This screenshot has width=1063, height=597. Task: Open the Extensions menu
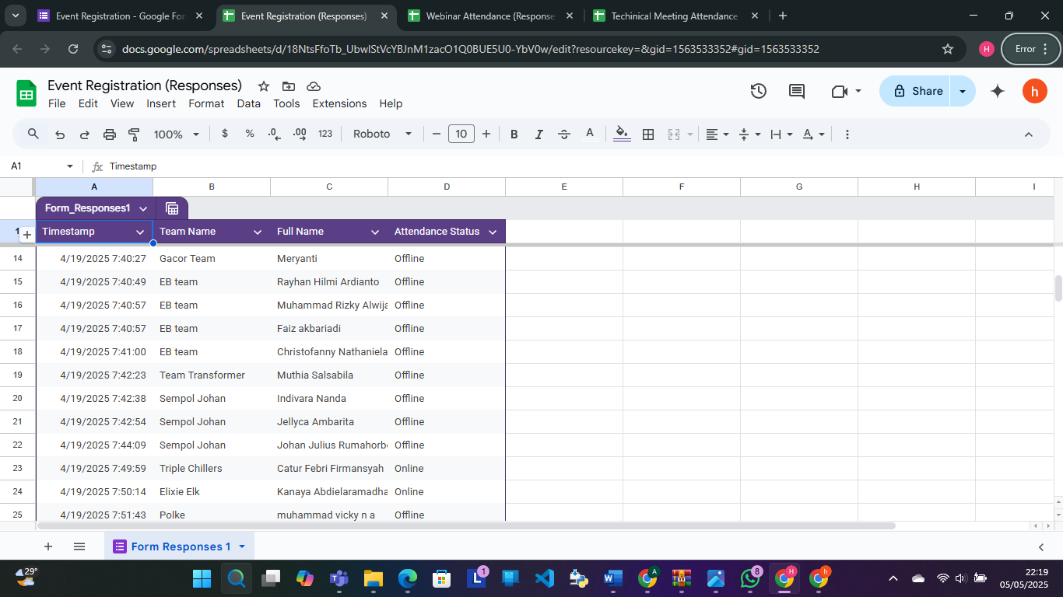tap(339, 103)
